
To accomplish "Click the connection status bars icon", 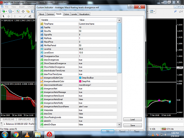I will [164, 129].
